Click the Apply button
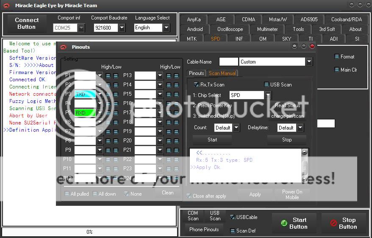372x238 pixels. point(255,195)
